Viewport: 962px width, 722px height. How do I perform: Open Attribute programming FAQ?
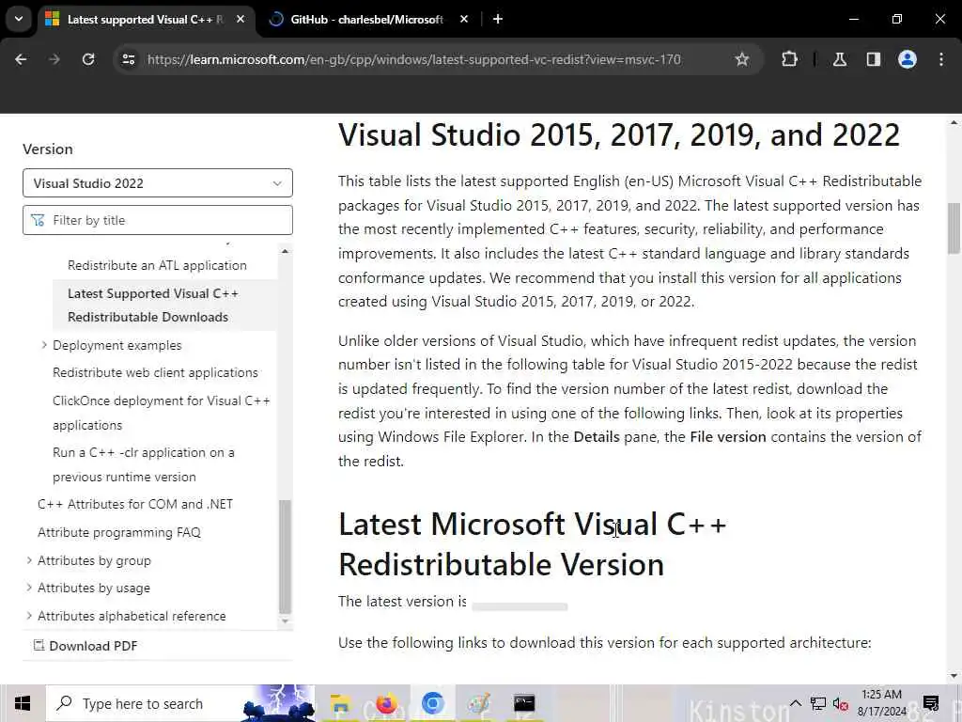click(119, 532)
